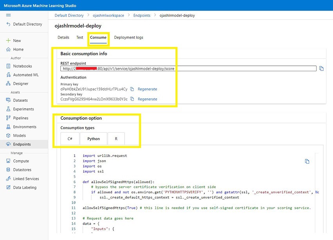This screenshot has width=333, height=240.
Task: Click the REST endpoint URL field
Action: tap(188, 69)
